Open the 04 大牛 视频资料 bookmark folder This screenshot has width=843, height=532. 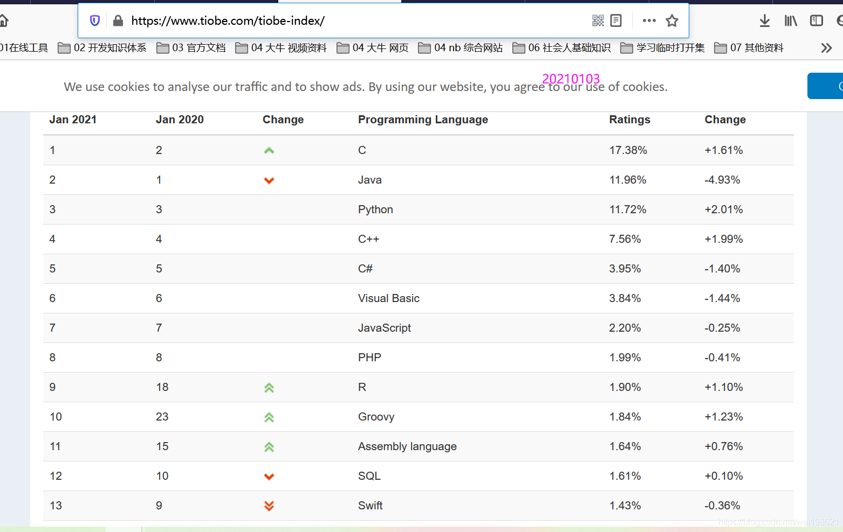(x=281, y=48)
